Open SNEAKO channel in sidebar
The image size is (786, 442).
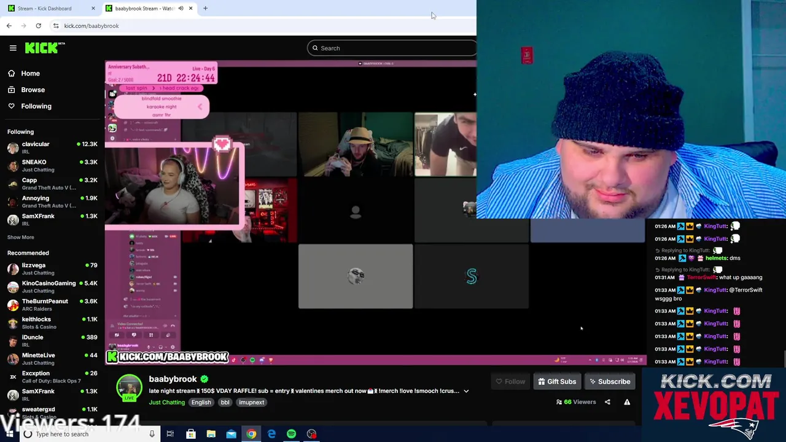pos(52,166)
